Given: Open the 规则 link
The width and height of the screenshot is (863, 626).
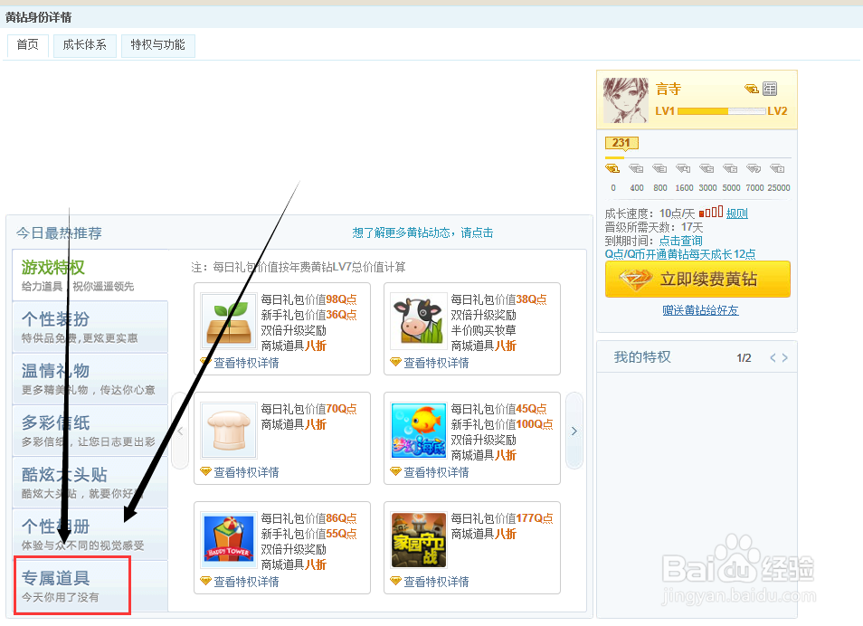Looking at the screenshot, I should tap(737, 213).
